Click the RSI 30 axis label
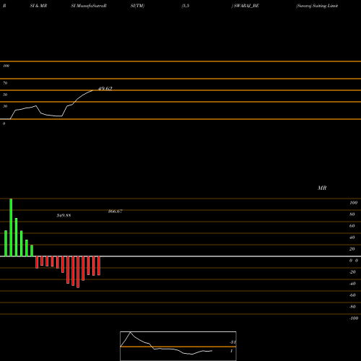 coord(5,106)
